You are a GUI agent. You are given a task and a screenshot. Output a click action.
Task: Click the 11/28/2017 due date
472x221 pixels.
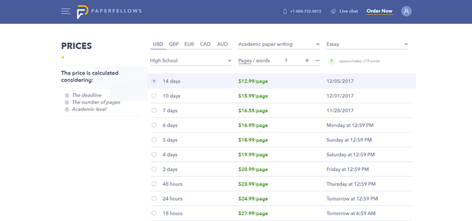coord(340,111)
